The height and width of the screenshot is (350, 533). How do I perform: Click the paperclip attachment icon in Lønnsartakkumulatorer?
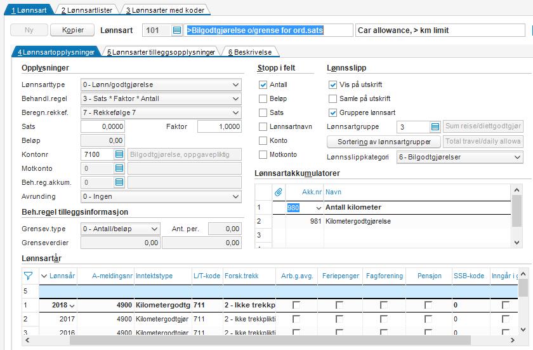click(x=279, y=192)
